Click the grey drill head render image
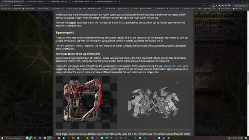The height and width of the screenshot is (140, 249). (x=154, y=102)
